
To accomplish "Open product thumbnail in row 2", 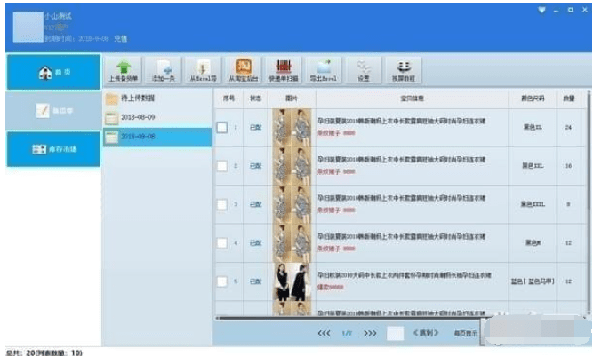I will click(292, 166).
